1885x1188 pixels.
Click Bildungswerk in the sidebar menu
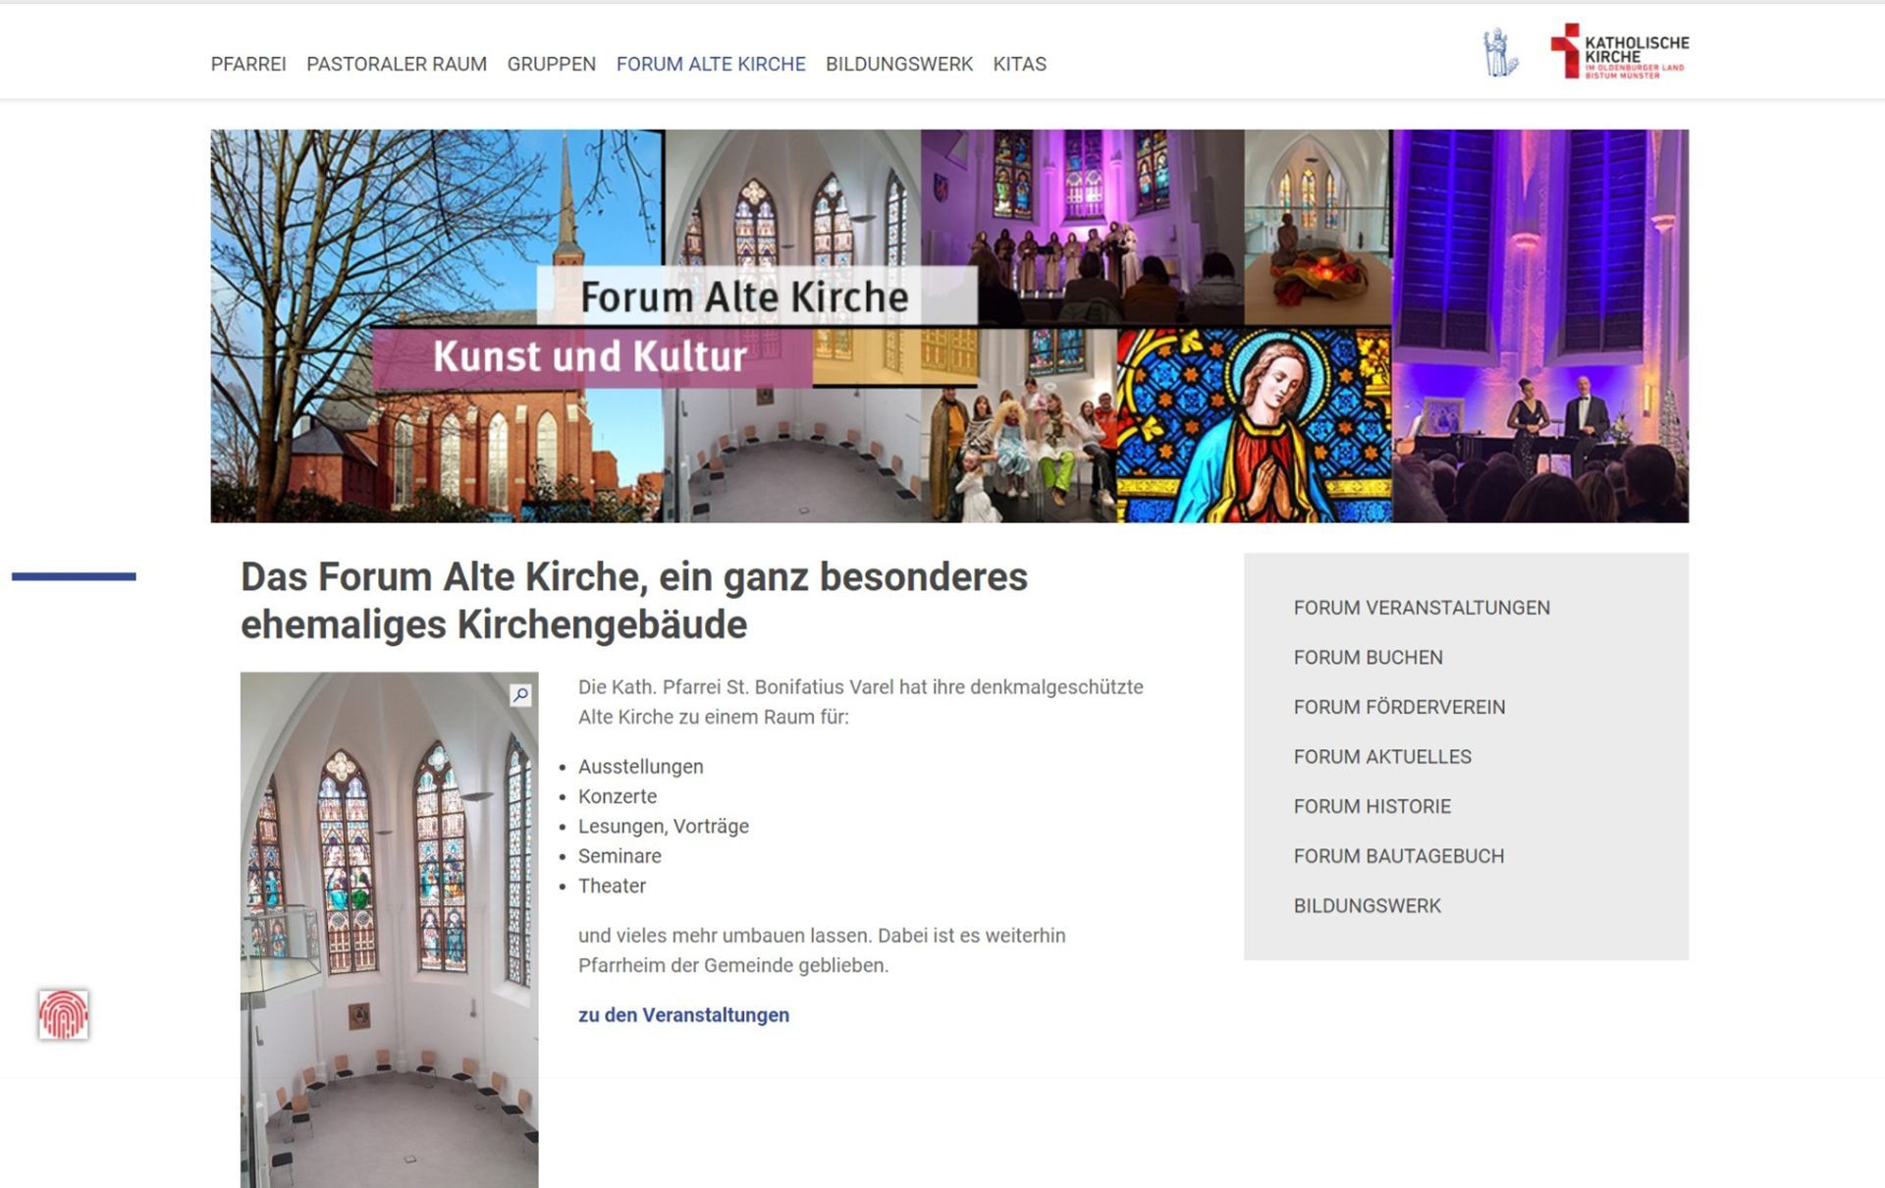pos(1367,906)
